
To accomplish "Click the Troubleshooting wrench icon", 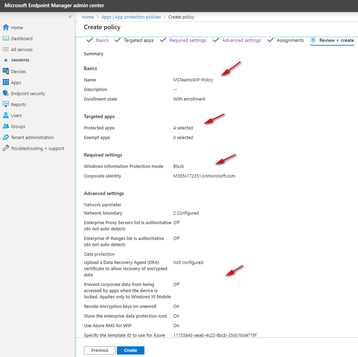I will 6,148.
